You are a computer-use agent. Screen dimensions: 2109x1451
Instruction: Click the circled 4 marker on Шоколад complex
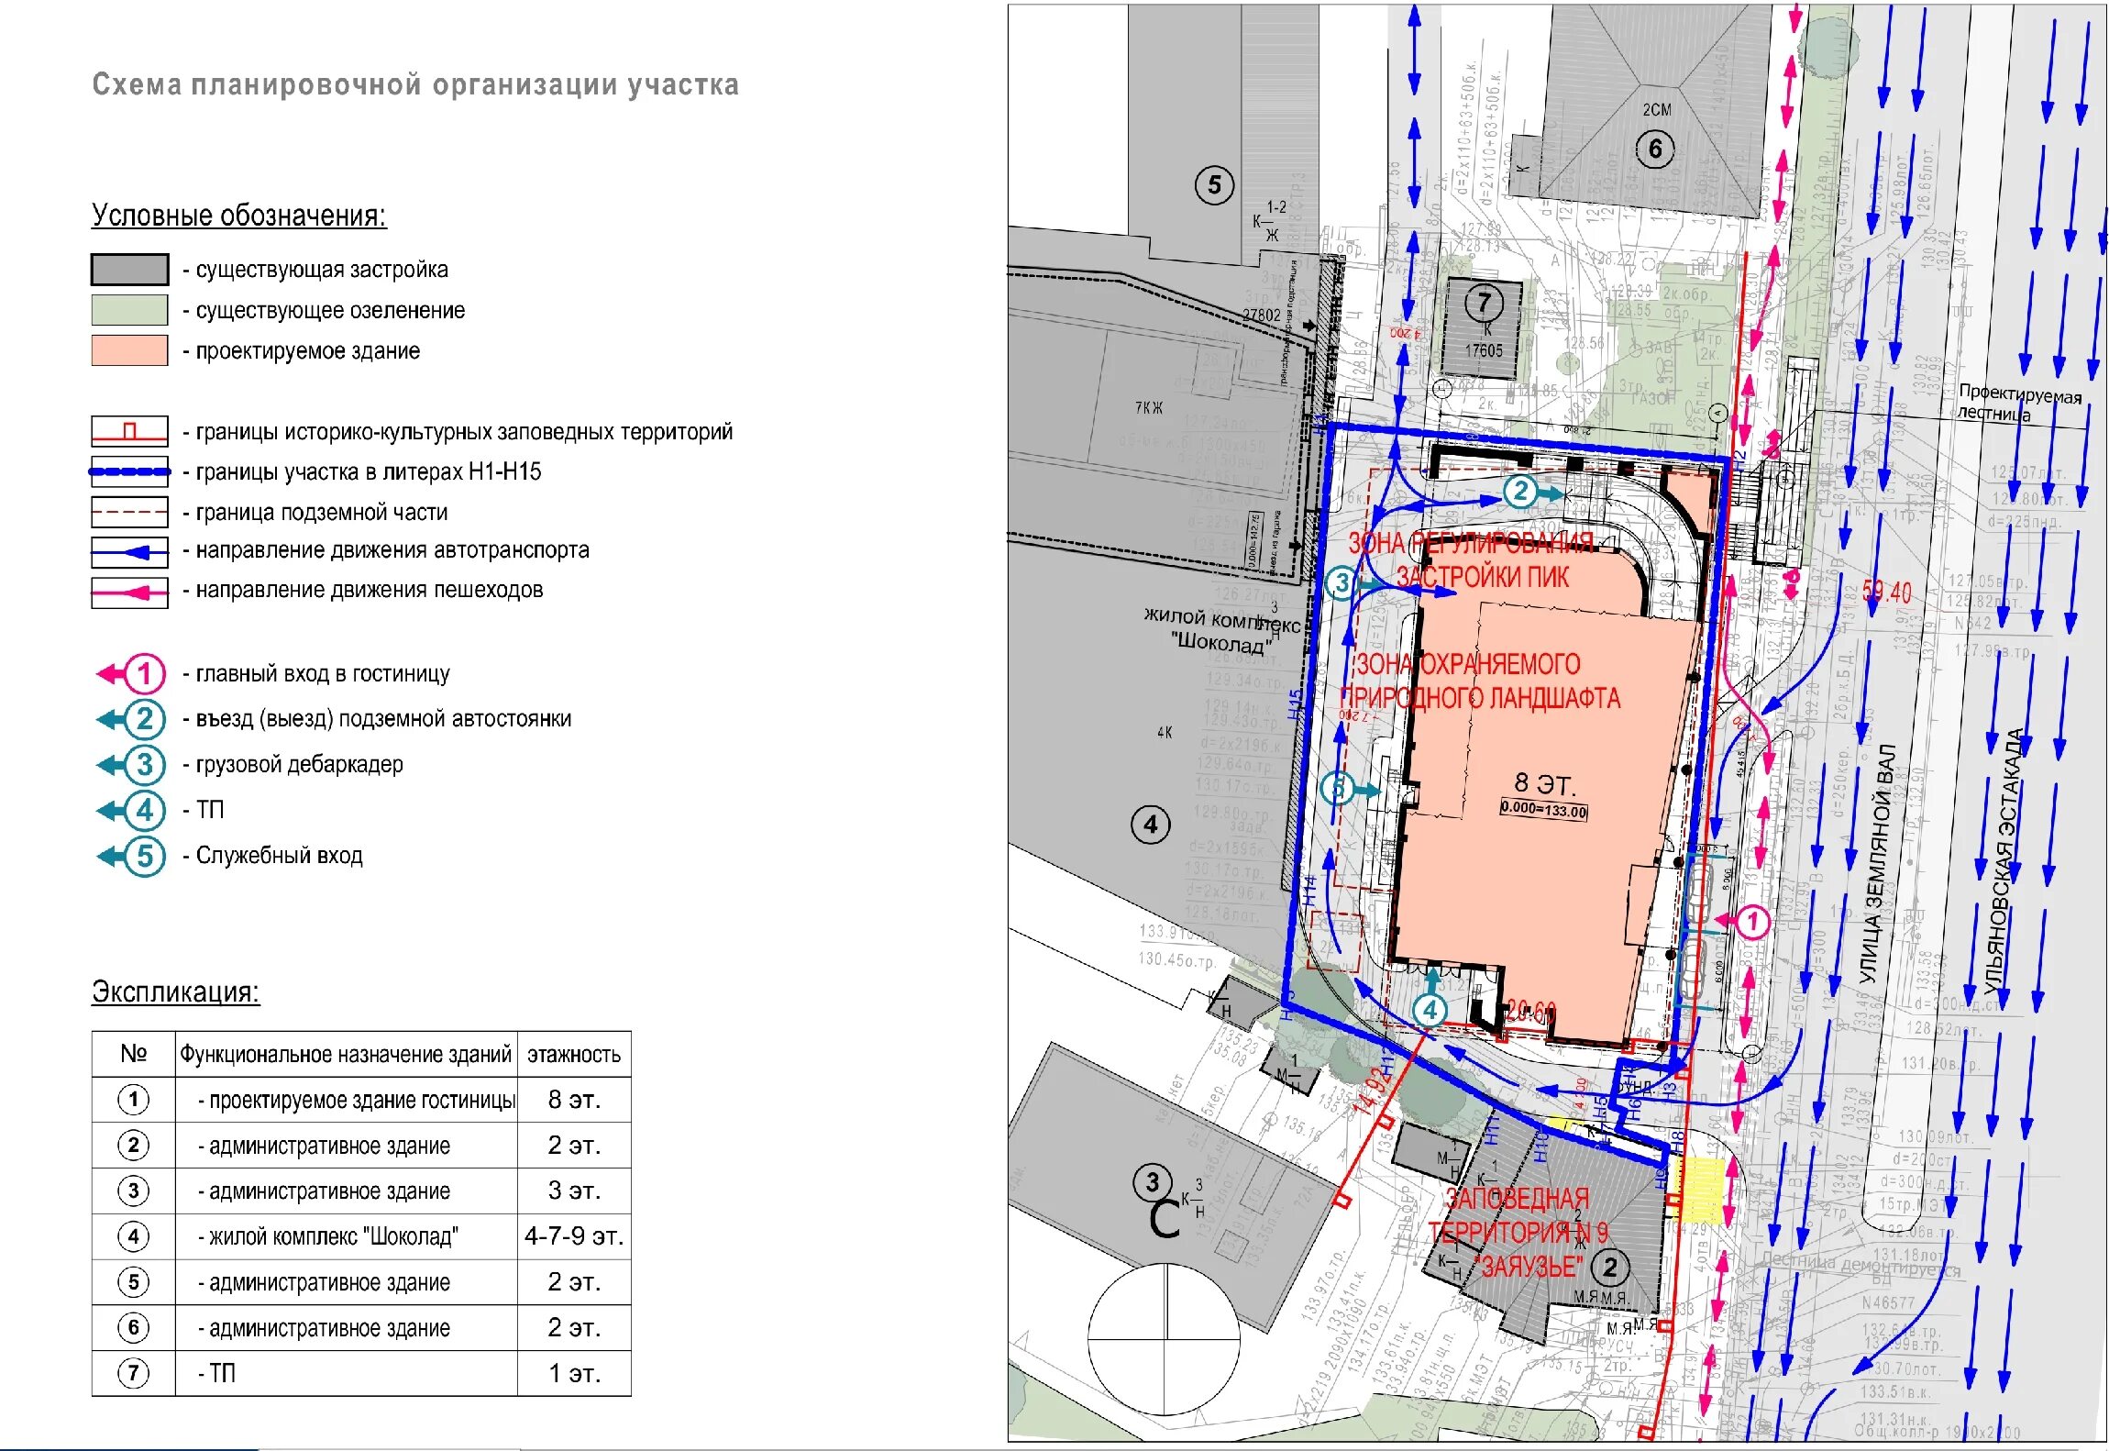click(x=1150, y=825)
